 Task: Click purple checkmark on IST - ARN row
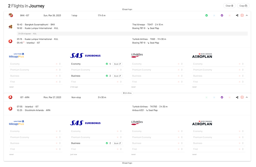pos(222,97)
